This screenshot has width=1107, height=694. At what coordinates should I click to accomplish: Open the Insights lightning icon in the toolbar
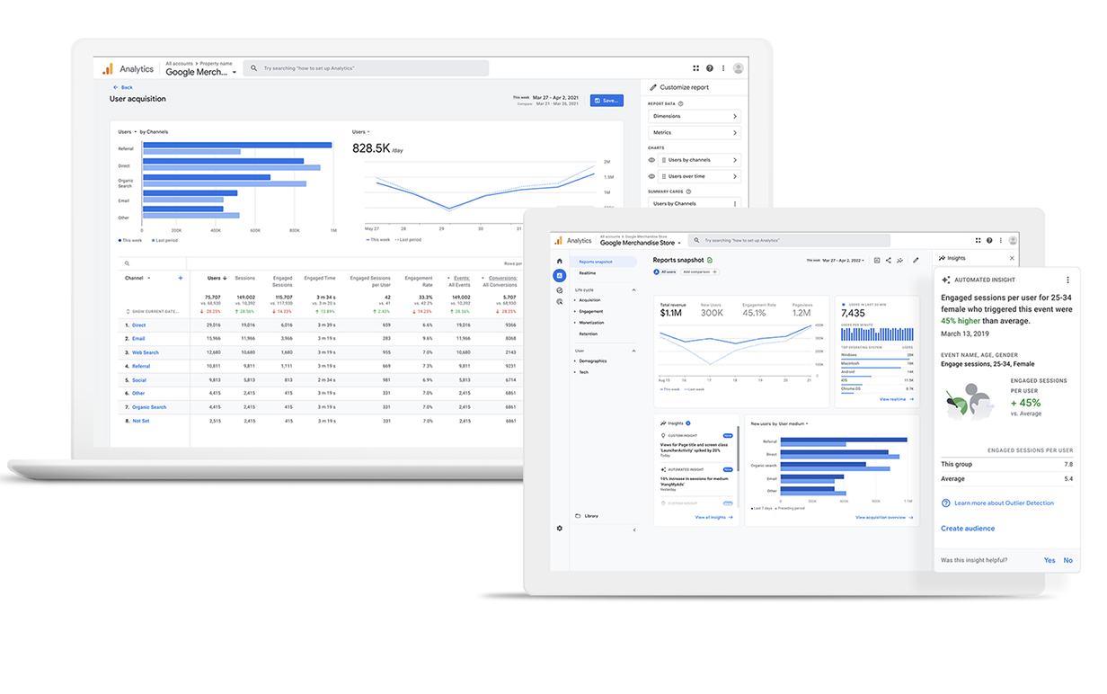coord(899,260)
